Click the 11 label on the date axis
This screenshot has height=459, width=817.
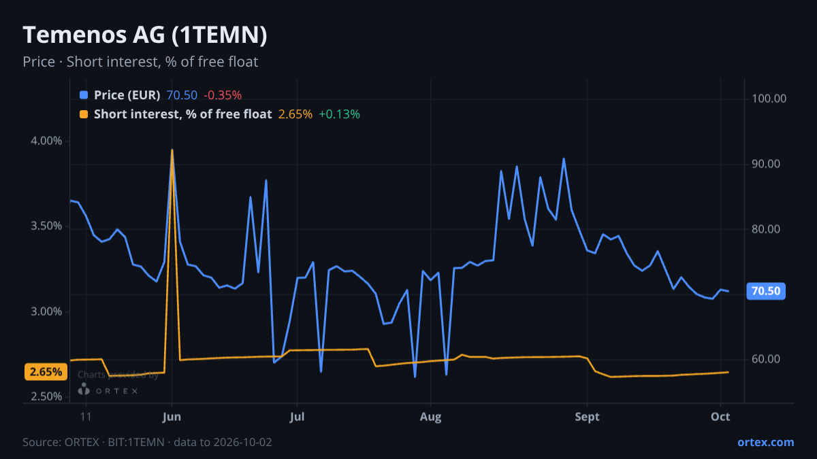pyautogui.click(x=86, y=417)
